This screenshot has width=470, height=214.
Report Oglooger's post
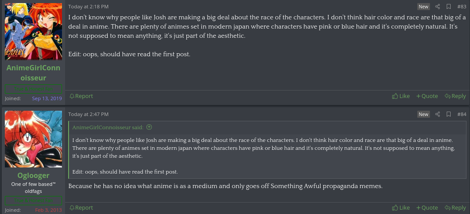point(81,208)
